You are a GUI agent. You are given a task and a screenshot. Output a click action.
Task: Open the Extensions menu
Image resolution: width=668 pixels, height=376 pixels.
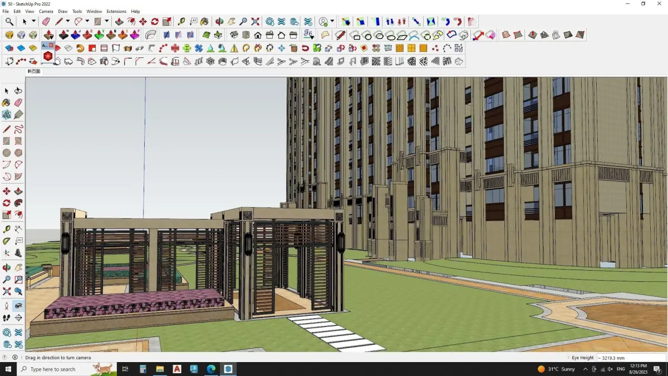point(116,11)
